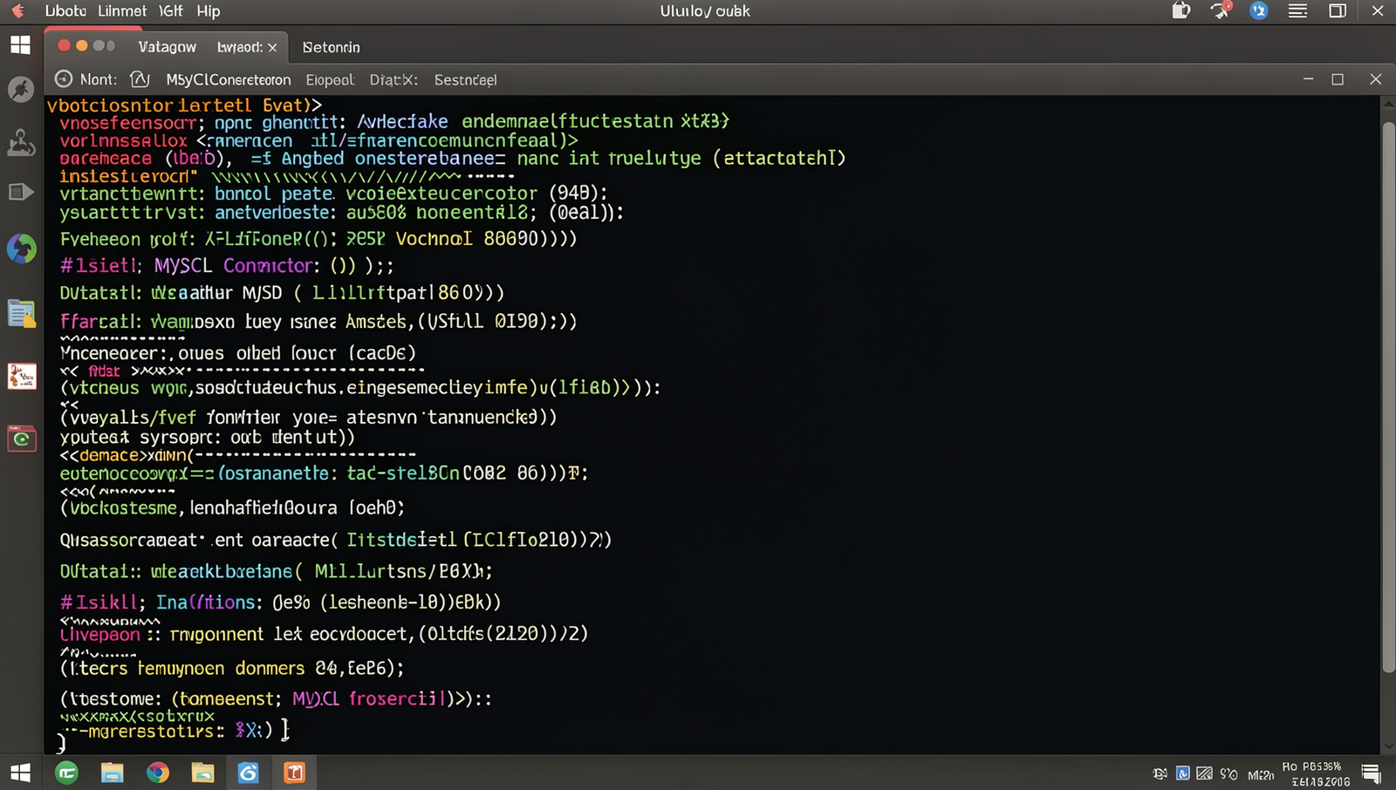This screenshot has width=1396, height=790.
Task: Launch Chrome from the taskbar
Action: pyautogui.click(x=158, y=773)
